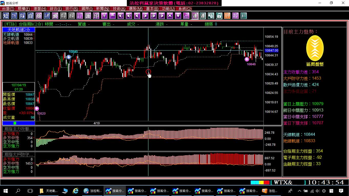
Task: Step forward with the single right arrow icon
Action: click(x=145, y=16)
